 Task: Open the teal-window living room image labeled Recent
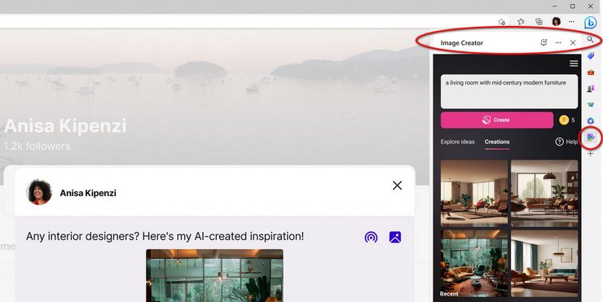pyautogui.click(x=474, y=263)
